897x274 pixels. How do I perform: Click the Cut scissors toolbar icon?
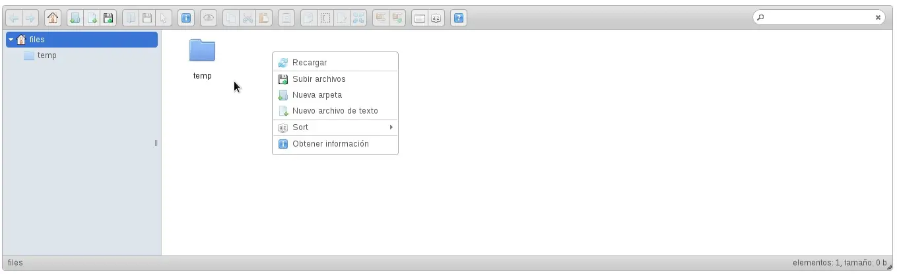tap(248, 18)
